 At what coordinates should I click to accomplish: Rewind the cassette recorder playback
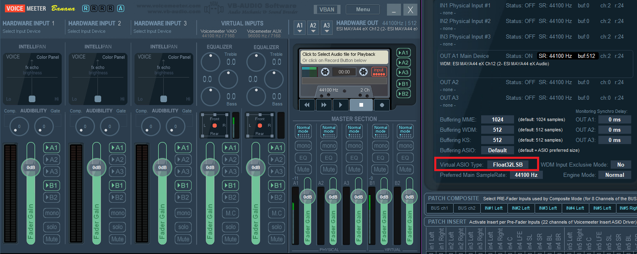(x=307, y=105)
